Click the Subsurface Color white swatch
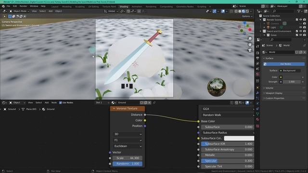The height and width of the screenshot is (173, 308). pos(239,138)
